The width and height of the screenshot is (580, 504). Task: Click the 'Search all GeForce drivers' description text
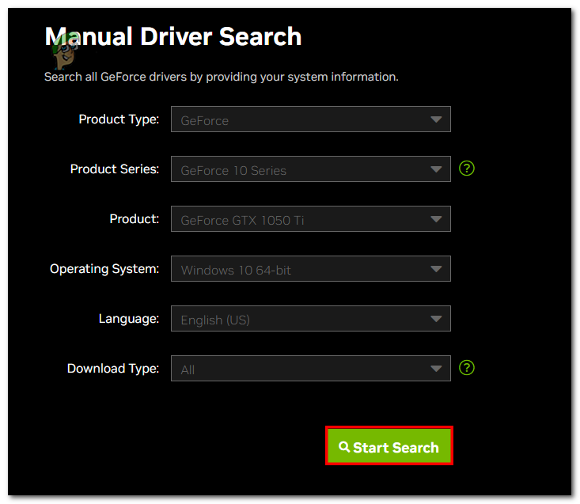(222, 77)
